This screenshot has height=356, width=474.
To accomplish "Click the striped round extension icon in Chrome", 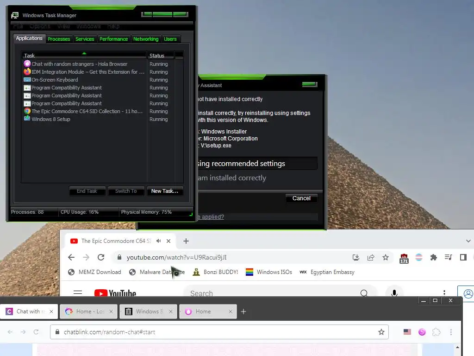I will point(418,257).
